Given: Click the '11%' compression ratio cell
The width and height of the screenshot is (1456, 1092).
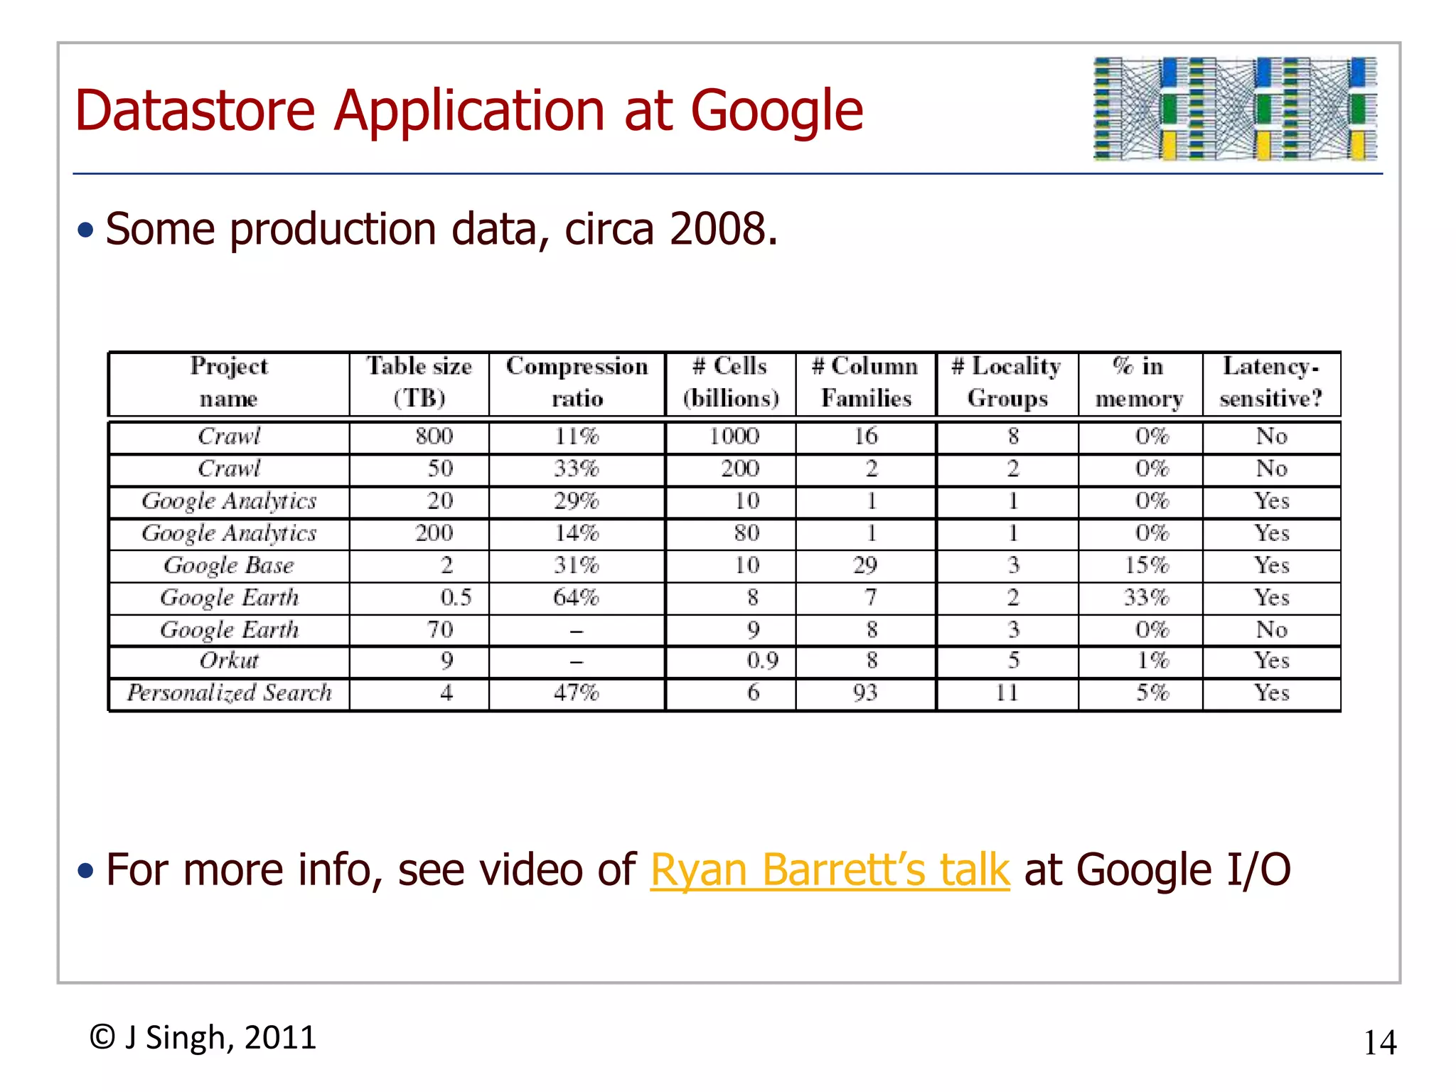Looking at the screenshot, I should tap(577, 436).
